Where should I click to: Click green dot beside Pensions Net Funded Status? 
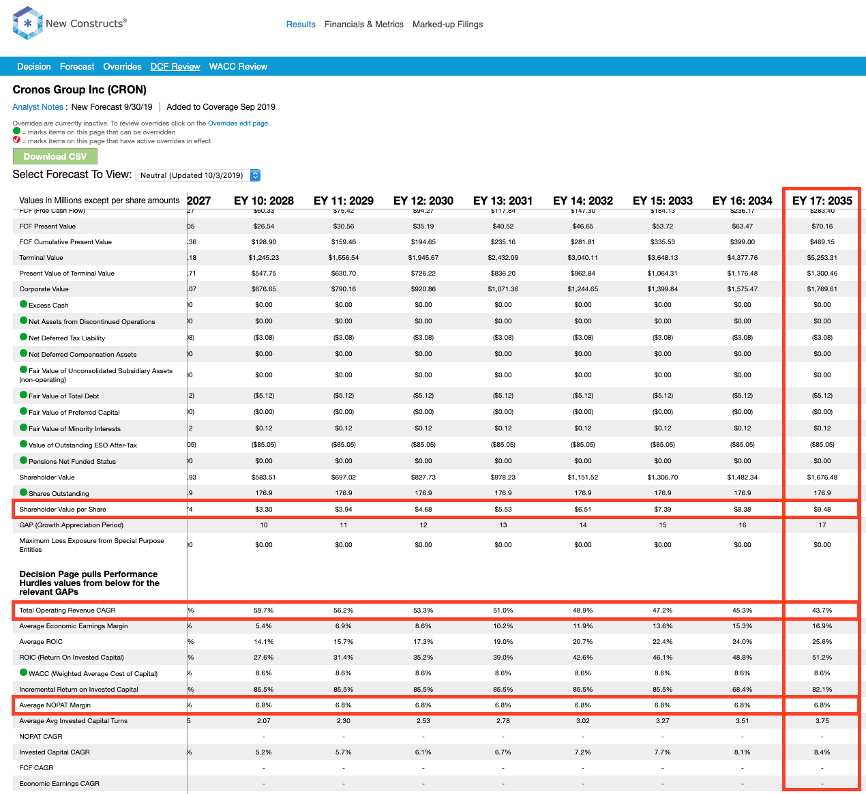[23, 460]
